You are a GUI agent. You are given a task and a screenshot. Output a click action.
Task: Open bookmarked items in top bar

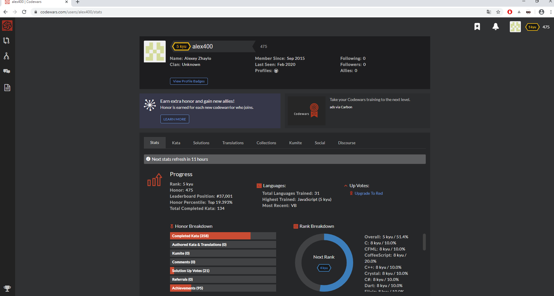pos(477,27)
